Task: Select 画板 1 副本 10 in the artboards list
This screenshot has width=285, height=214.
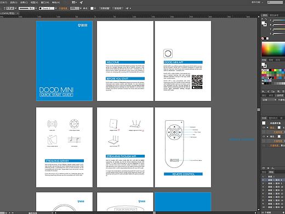Action: pos(273,187)
